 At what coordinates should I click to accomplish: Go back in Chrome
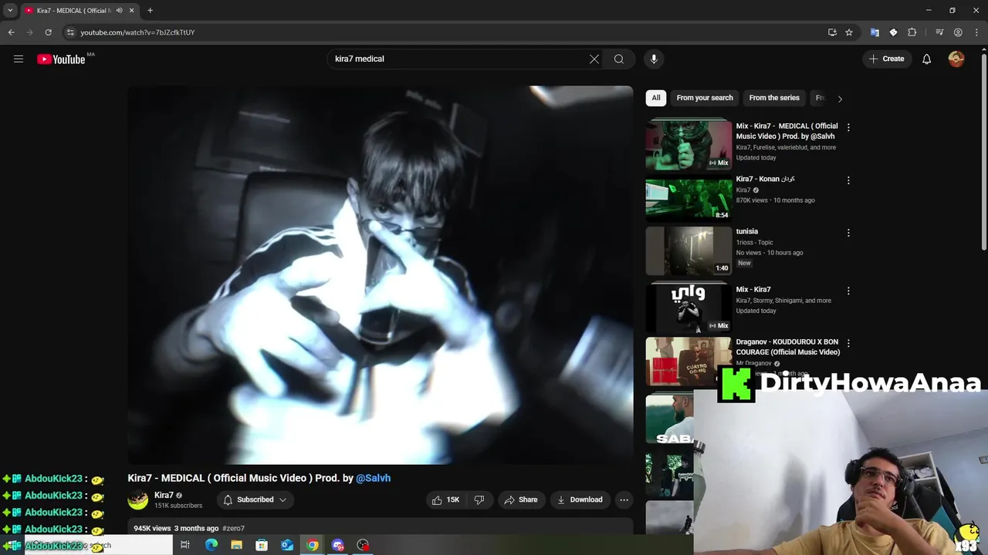pos(11,32)
